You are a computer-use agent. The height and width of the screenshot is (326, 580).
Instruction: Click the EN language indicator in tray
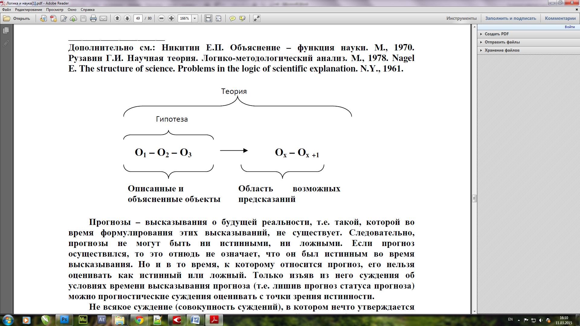coord(510,319)
